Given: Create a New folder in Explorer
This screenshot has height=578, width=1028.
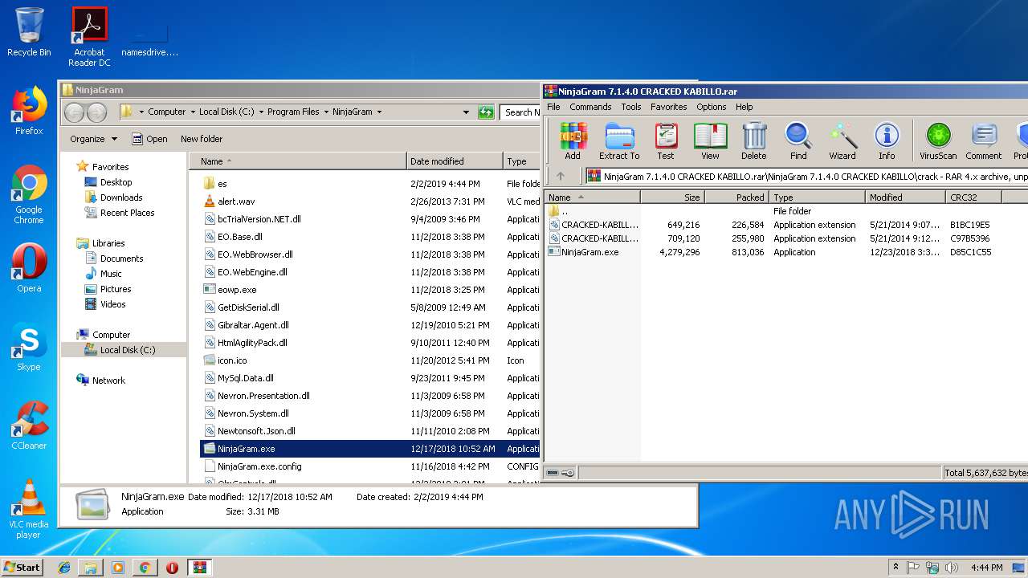Looking at the screenshot, I should pos(202,139).
